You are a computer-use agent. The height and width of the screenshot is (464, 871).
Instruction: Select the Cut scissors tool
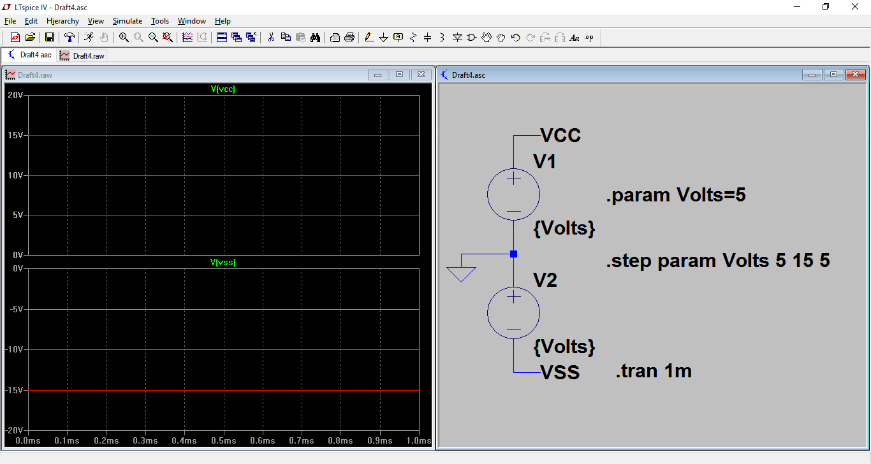pos(271,38)
